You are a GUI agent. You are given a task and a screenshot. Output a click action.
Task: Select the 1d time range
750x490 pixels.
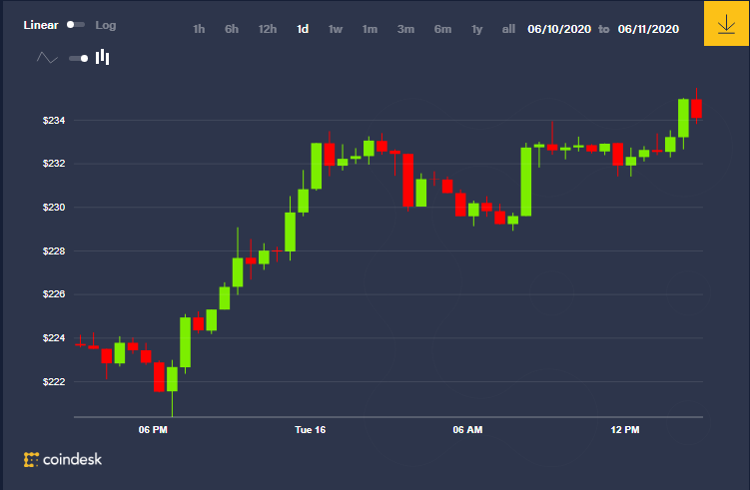coord(303,29)
